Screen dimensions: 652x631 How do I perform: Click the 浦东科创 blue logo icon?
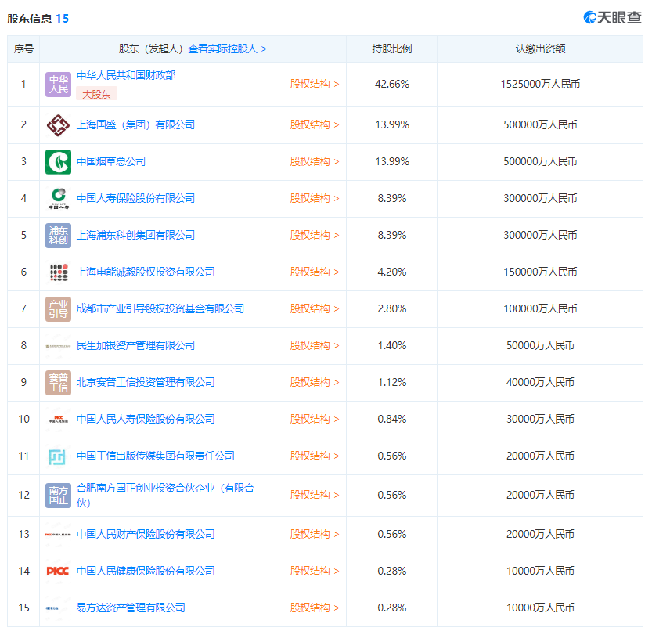coord(59,236)
